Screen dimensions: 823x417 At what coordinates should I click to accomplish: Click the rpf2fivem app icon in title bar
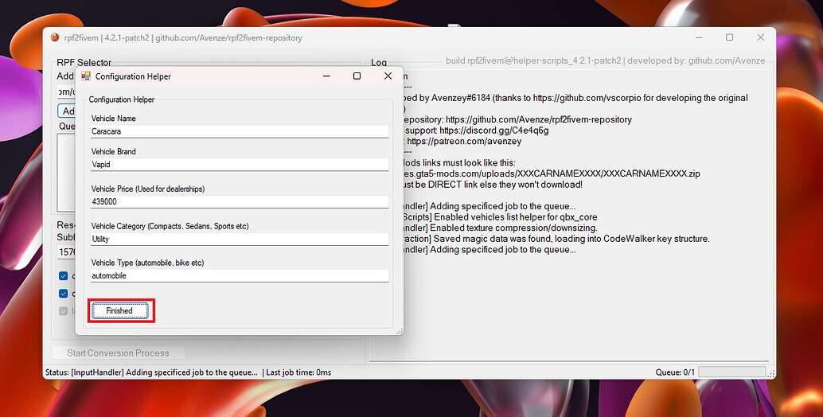coord(55,37)
